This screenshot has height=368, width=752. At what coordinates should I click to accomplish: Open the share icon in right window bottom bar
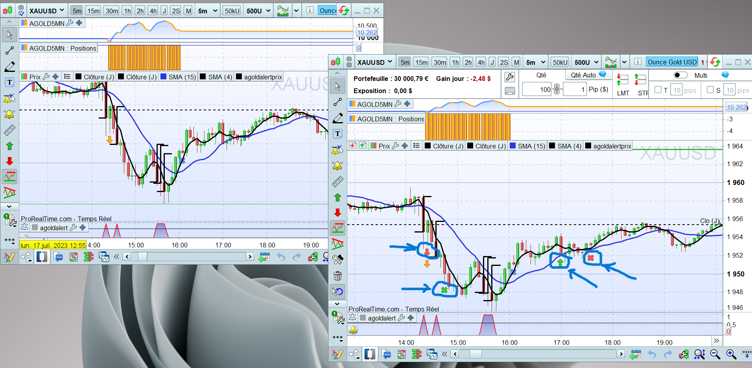pyautogui.click(x=354, y=354)
